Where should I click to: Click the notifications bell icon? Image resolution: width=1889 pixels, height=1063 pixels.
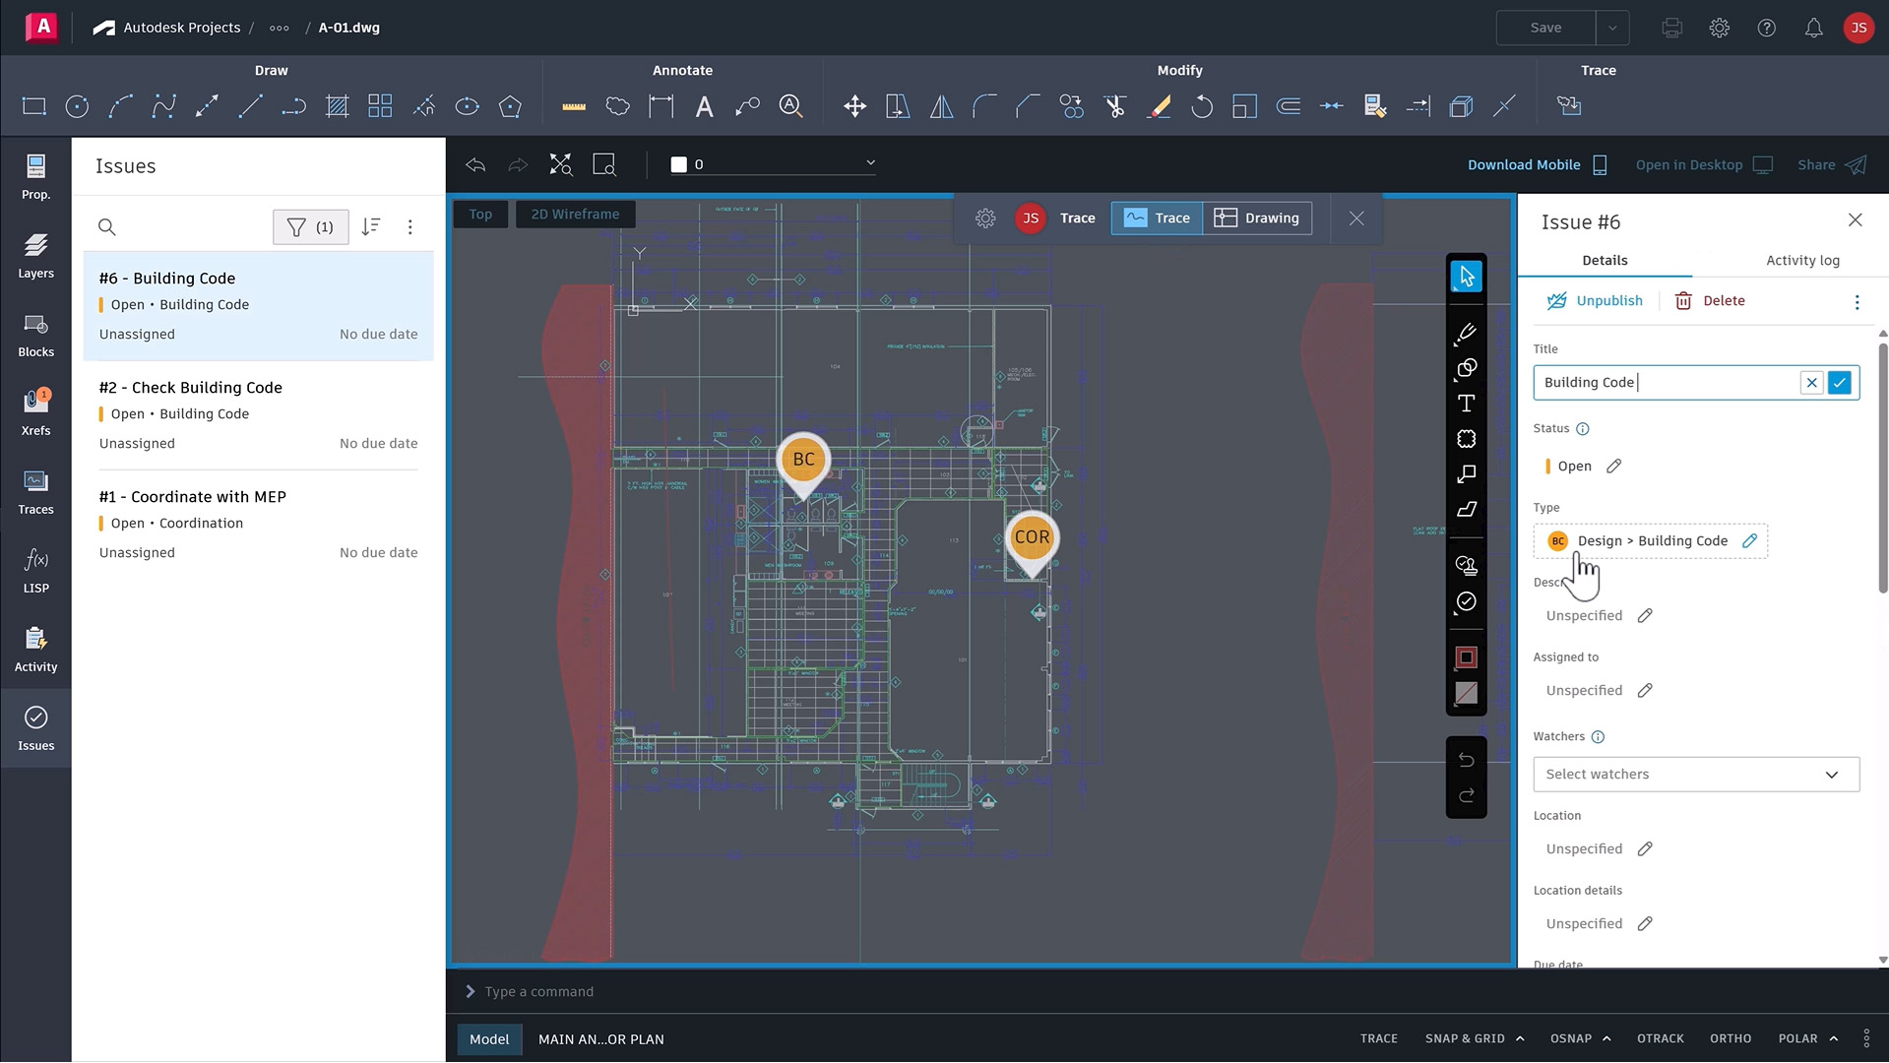click(x=1813, y=28)
